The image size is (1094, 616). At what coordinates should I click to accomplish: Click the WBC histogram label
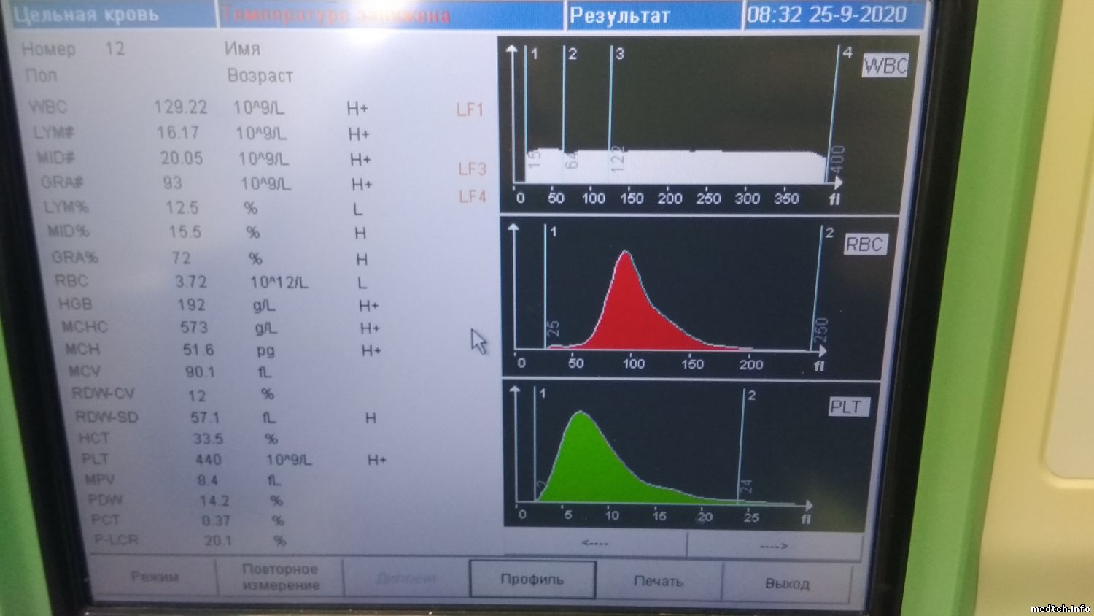click(885, 66)
